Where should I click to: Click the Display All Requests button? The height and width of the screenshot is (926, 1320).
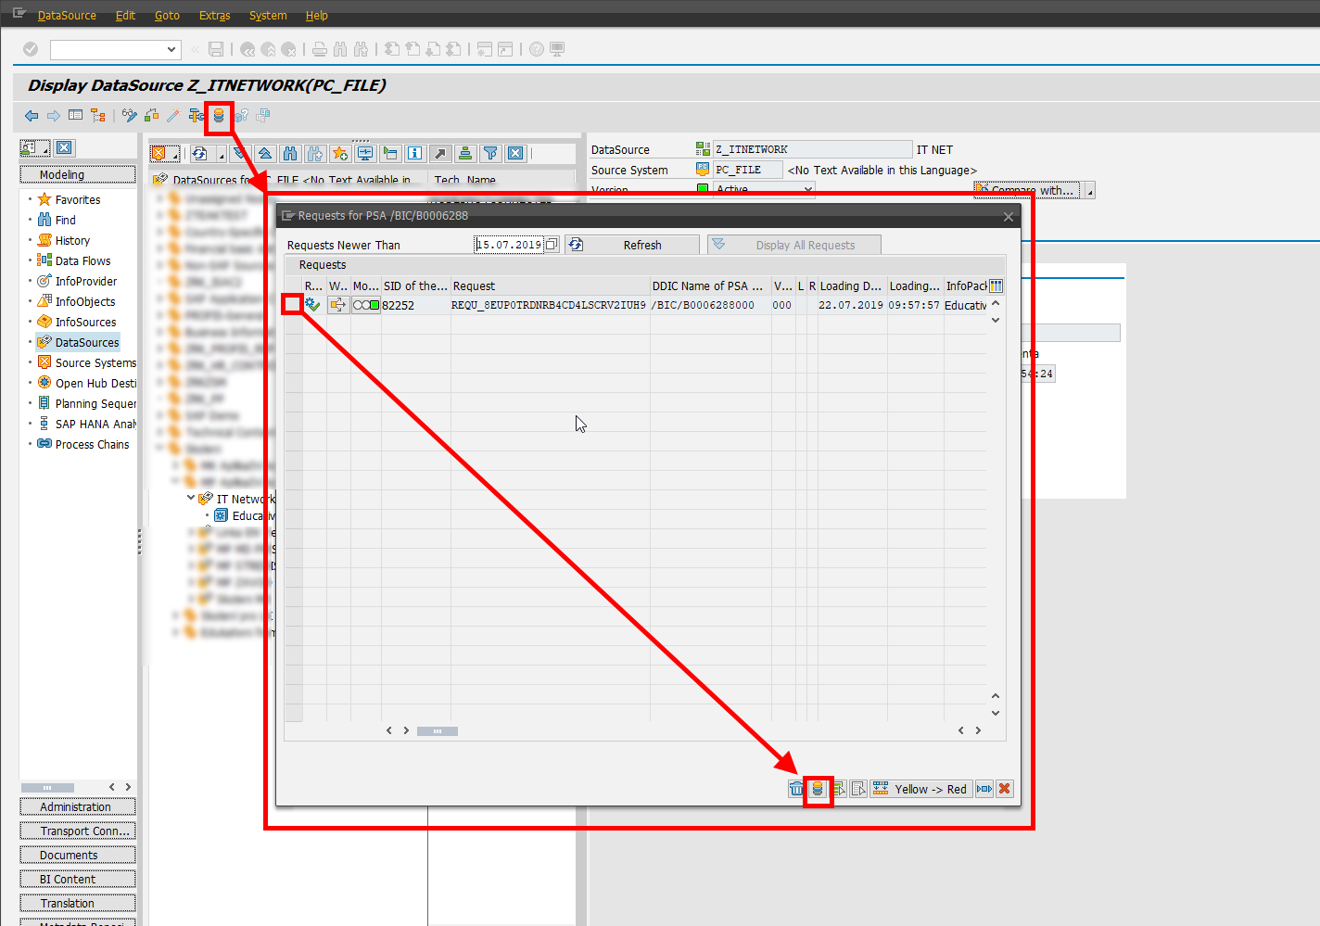click(x=794, y=245)
